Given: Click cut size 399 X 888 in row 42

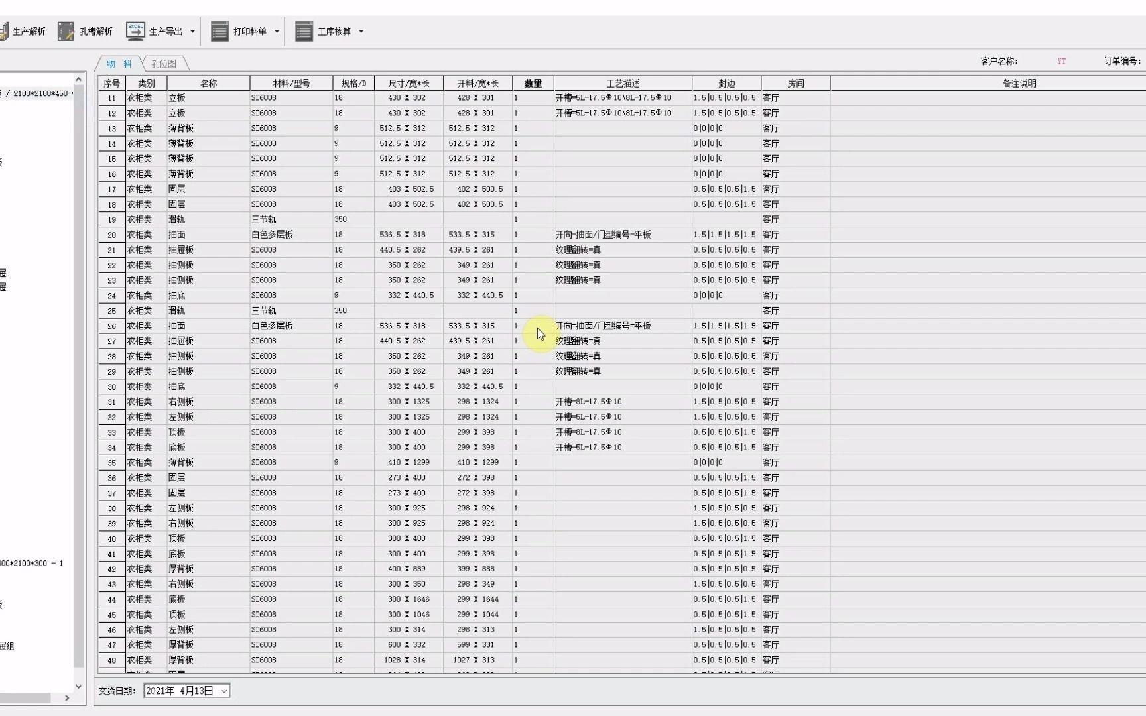Looking at the screenshot, I should (476, 569).
